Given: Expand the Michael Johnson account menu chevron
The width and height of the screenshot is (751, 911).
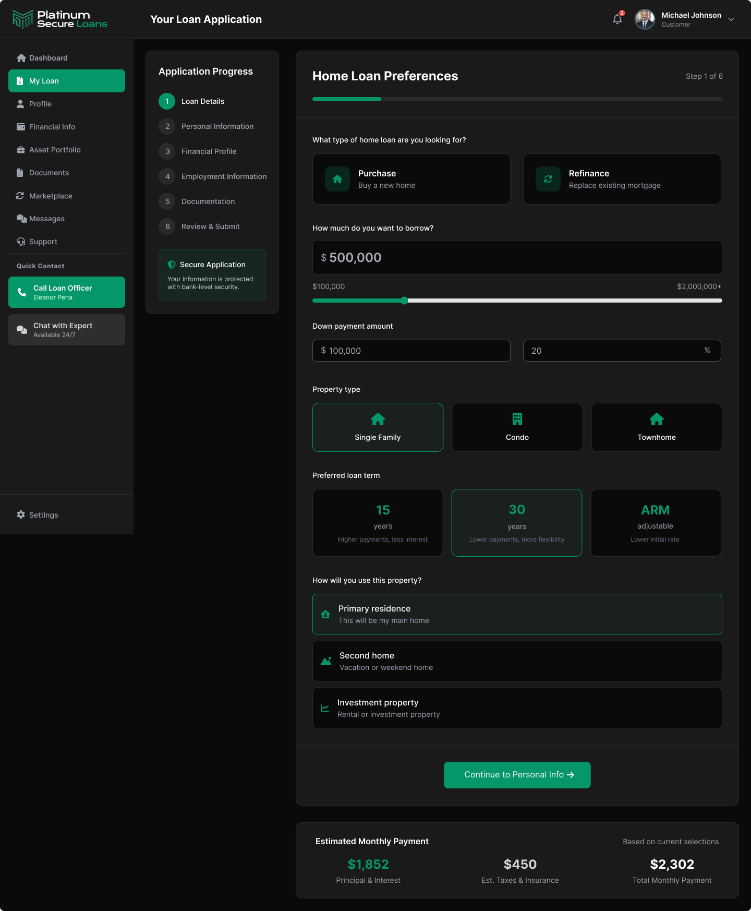Looking at the screenshot, I should 731,19.
